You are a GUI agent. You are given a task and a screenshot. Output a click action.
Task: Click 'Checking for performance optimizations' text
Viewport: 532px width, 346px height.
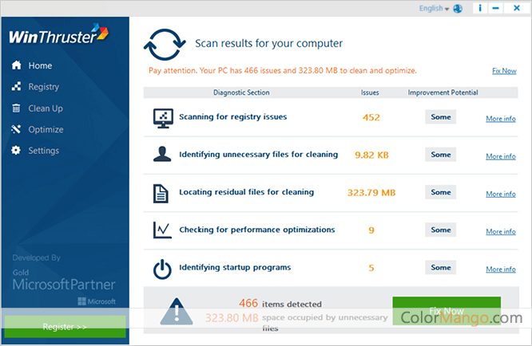[257, 230]
